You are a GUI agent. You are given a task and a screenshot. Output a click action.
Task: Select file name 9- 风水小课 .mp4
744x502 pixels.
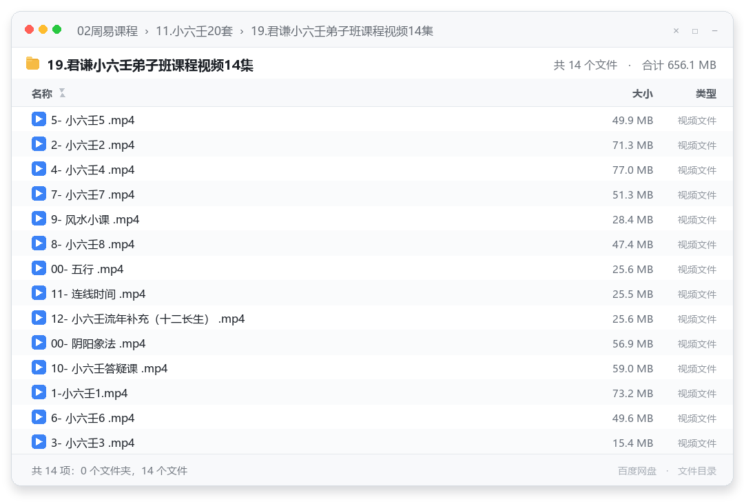[x=95, y=220]
